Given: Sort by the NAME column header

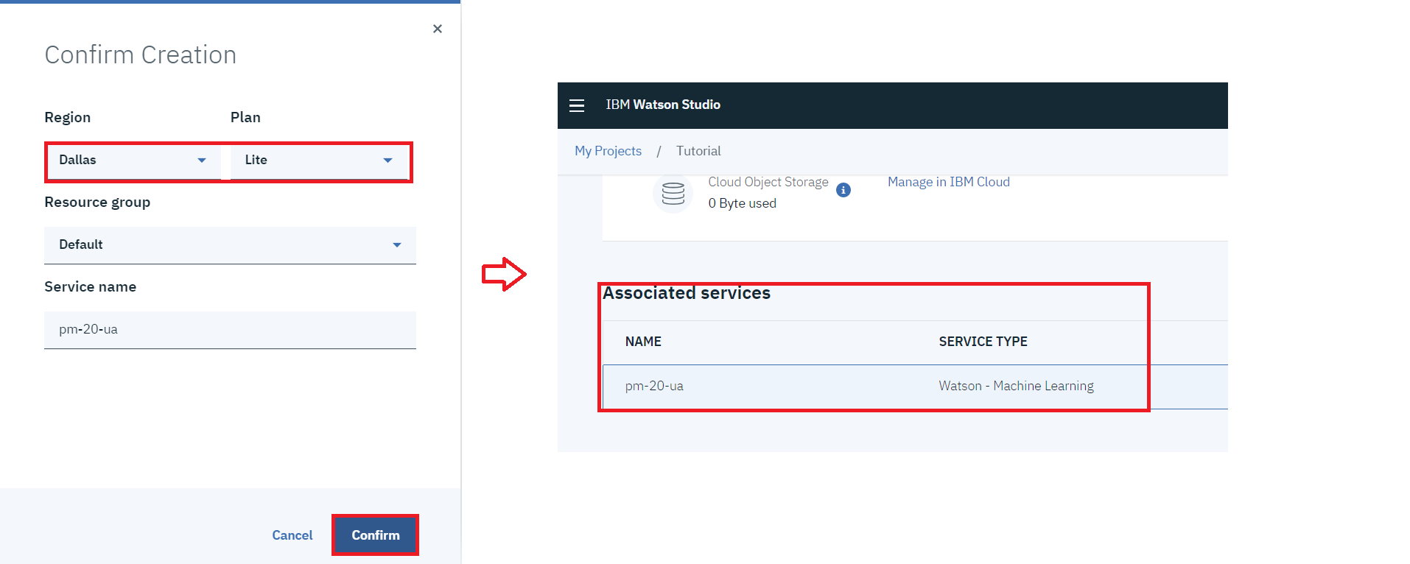Looking at the screenshot, I should pyautogui.click(x=643, y=342).
